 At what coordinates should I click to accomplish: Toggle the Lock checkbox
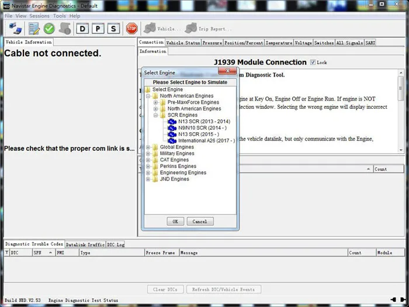point(313,63)
